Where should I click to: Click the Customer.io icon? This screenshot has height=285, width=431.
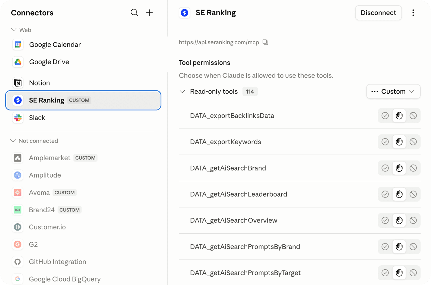pos(18,227)
